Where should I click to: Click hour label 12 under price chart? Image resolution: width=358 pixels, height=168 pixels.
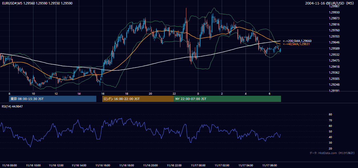[x=56, y=94]
